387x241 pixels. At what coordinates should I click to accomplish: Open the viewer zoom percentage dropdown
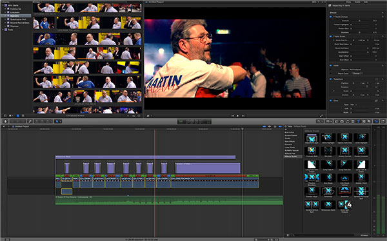pos(315,2)
